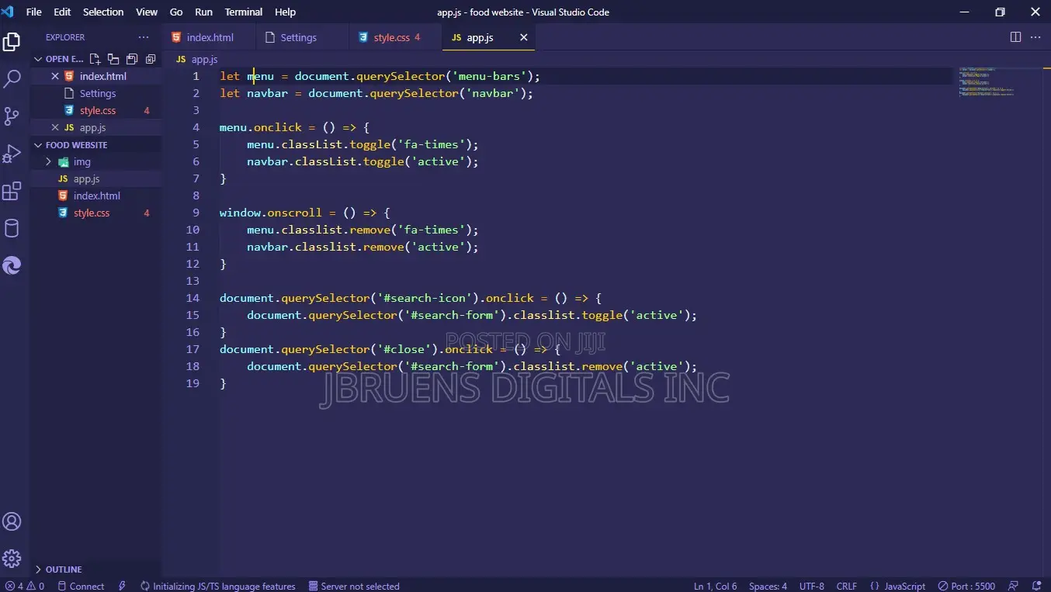Switch to the Settings tab

302,37
